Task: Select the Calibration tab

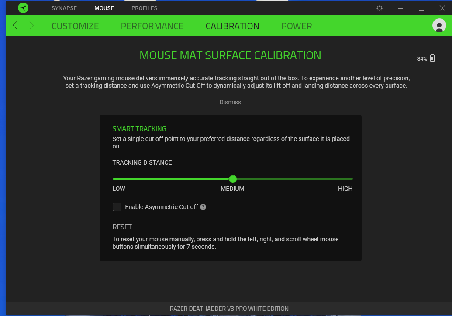Action: [x=232, y=26]
